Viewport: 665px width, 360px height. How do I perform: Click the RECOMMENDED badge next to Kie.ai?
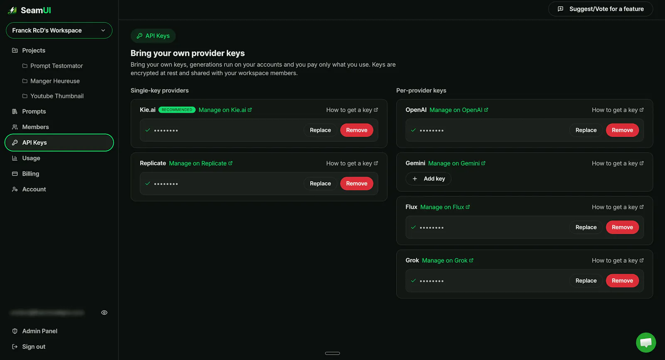tap(177, 110)
